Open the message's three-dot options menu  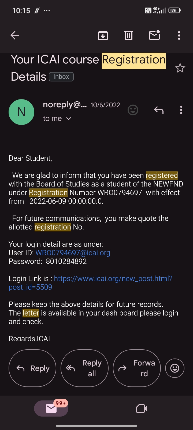coord(181,110)
